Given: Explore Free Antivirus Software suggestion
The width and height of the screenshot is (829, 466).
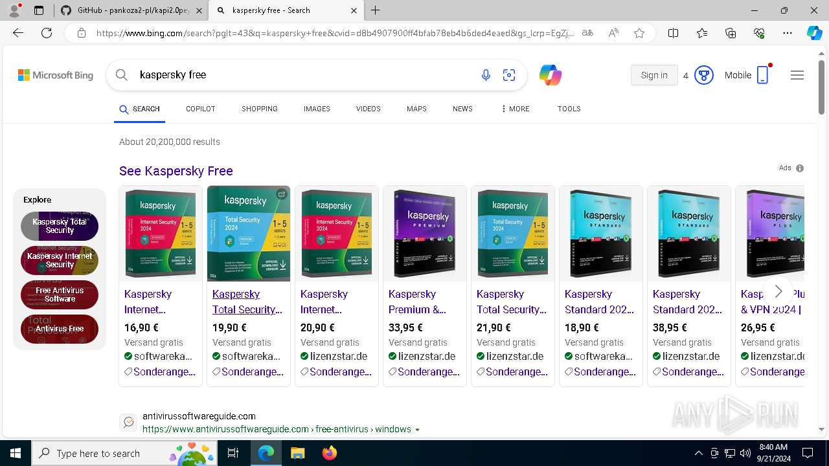Looking at the screenshot, I should coord(60,294).
